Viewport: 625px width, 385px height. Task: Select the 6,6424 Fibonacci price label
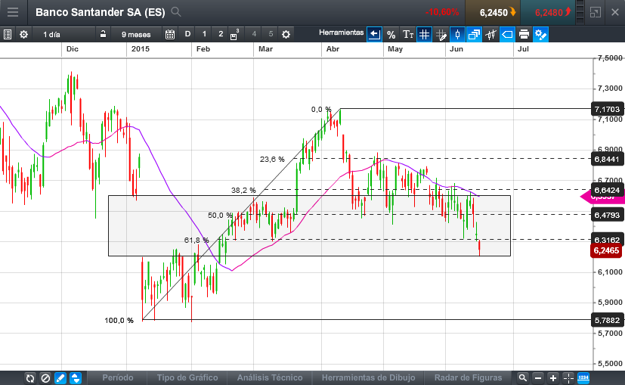click(x=607, y=190)
